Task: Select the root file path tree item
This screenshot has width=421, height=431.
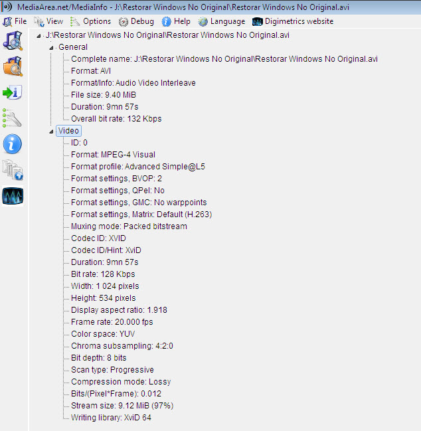Action: coord(167,35)
